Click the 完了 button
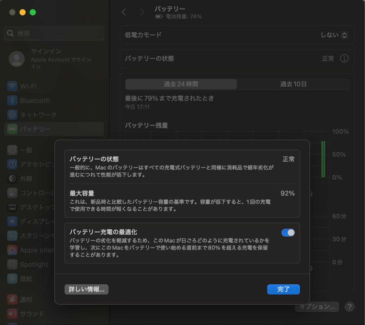 [283, 289]
